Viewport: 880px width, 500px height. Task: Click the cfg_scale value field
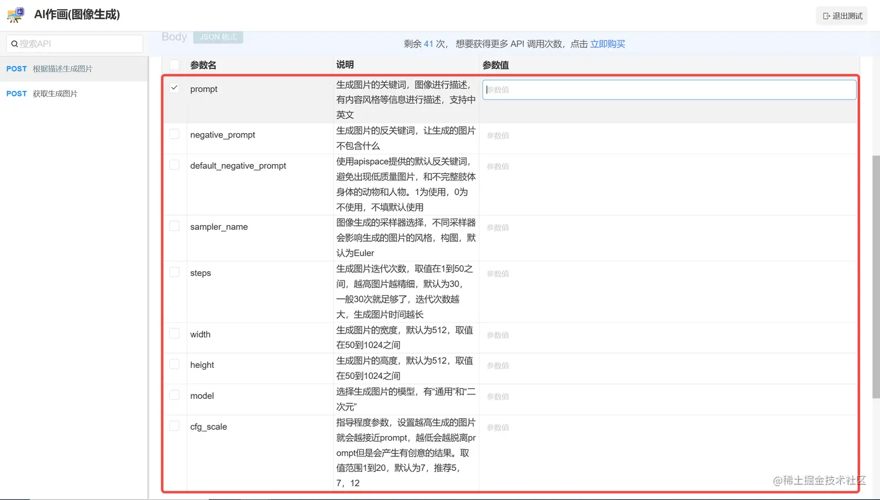(x=669, y=427)
